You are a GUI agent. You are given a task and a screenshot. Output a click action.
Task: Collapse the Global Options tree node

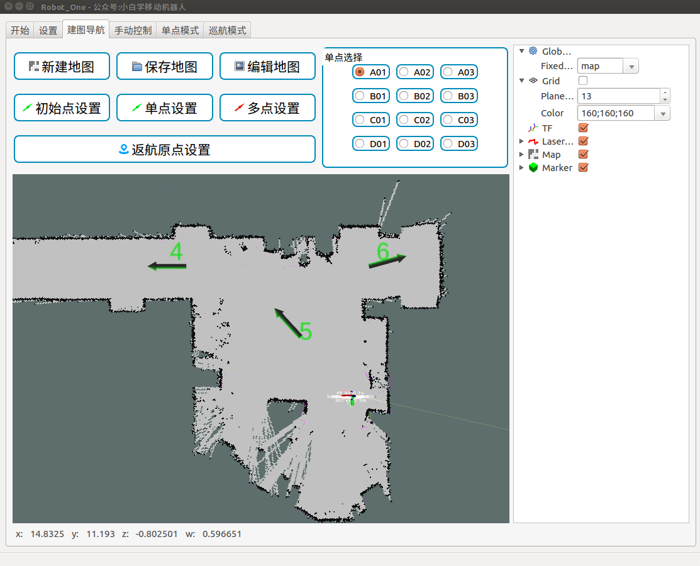[x=521, y=51]
